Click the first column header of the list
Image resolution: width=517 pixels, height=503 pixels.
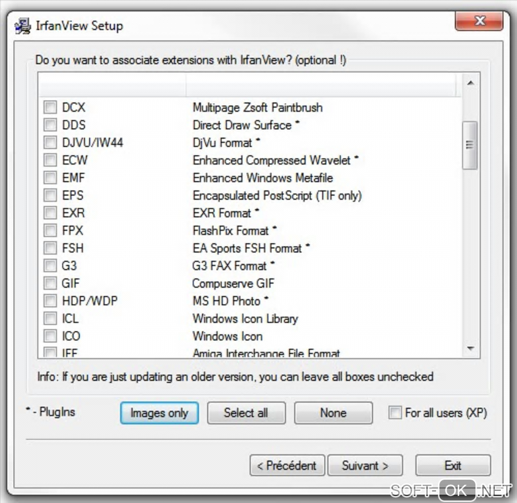(x=112, y=85)
